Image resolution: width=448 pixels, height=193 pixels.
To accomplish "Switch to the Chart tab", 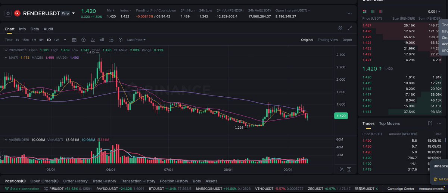I will pos(9,29).
